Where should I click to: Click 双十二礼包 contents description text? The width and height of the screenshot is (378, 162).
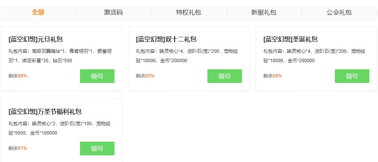[187, 56]
